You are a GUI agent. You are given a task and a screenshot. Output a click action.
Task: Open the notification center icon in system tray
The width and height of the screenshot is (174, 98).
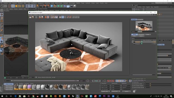[x=171, y=96]
